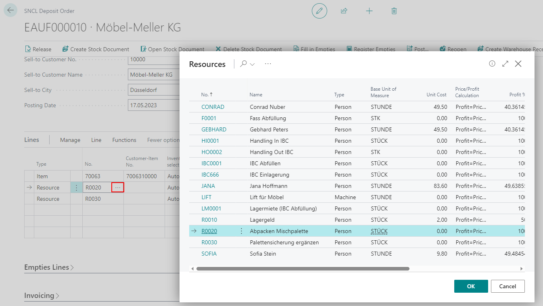Image resolution: width=543 pixels, height=306 pixels.
Task: Click the trash delete icon
Action: 394,11
